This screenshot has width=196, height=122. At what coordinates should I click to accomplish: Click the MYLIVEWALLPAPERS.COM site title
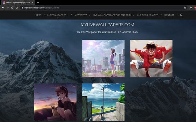[x=107, y=24]
